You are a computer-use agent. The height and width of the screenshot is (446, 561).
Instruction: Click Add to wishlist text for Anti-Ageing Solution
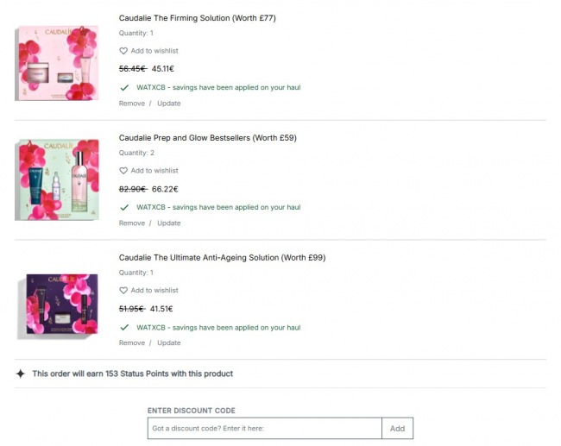pos(154,291)
